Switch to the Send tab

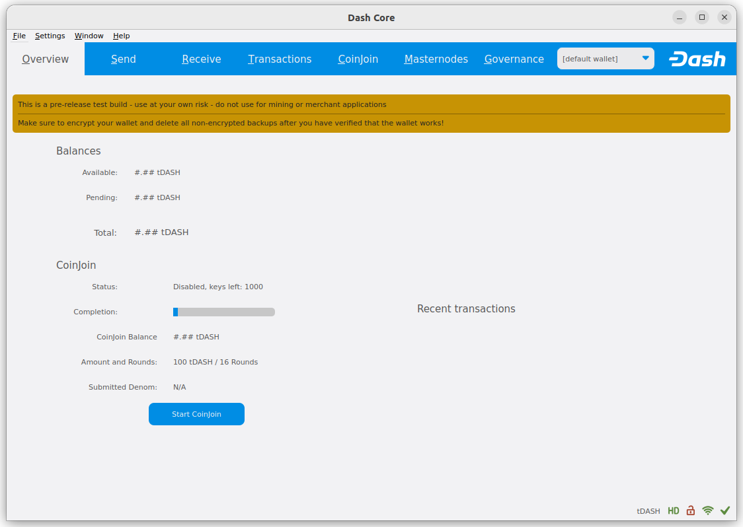(x=124, y=59)
